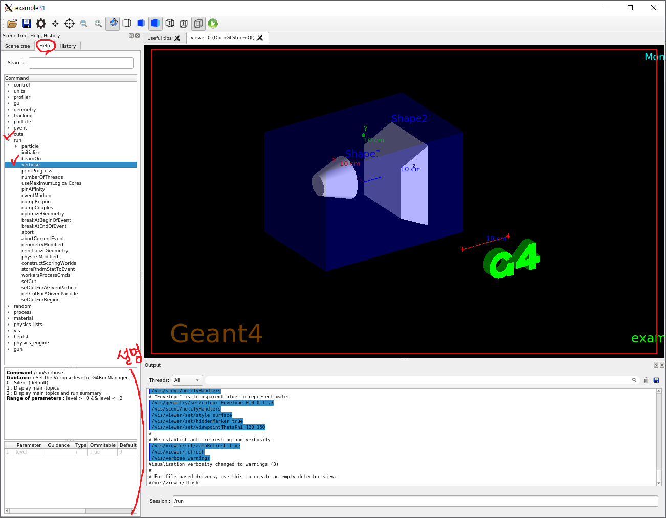The image size is (666, 518).
Task: Close the Useful tips tab
Action: 177,38
